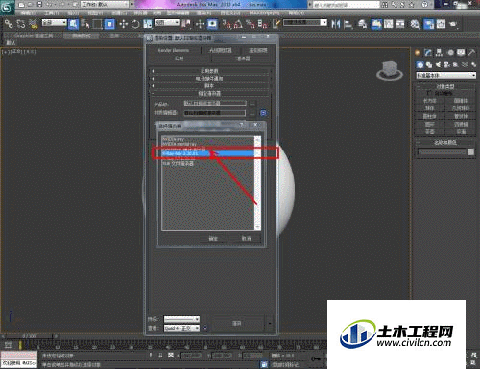Switch to the Hierarchy command panel
This screenshot has height=369, width=480.
pos(439,53)
